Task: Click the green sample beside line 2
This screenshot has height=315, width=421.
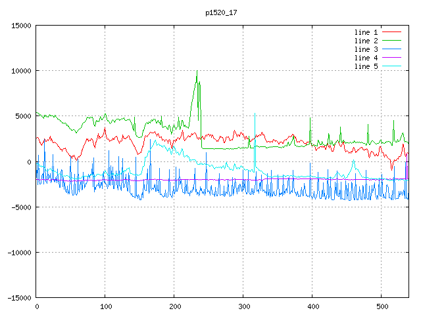Action: [392, 41]
